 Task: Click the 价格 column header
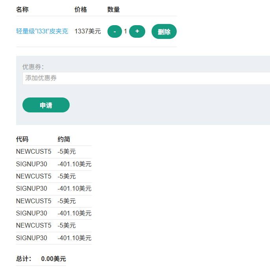(x=81, y=9)
